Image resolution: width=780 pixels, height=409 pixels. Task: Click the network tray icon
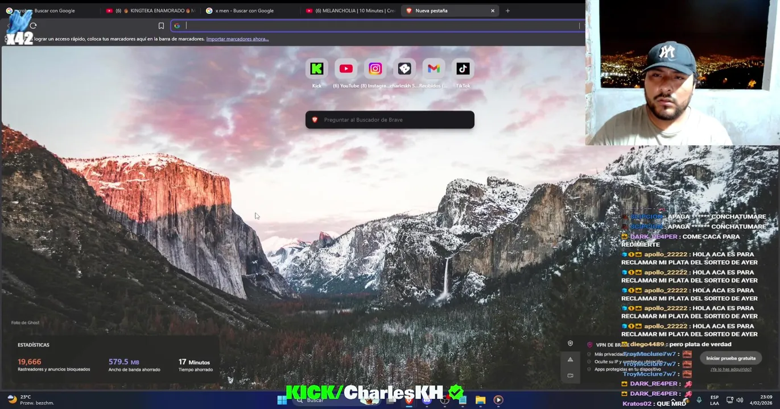coord(730,400)
